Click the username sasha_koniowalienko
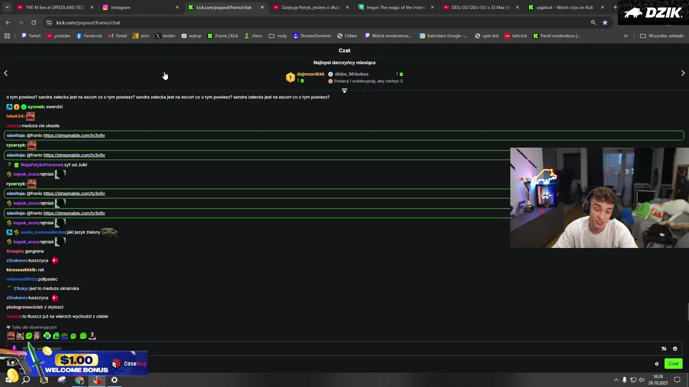The height and width of the screenshot is (387, 689). coord(43,232)
